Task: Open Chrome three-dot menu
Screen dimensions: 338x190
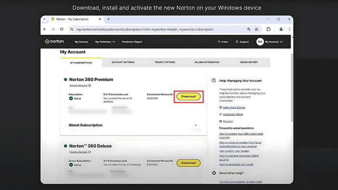Action: coord(290,29)
